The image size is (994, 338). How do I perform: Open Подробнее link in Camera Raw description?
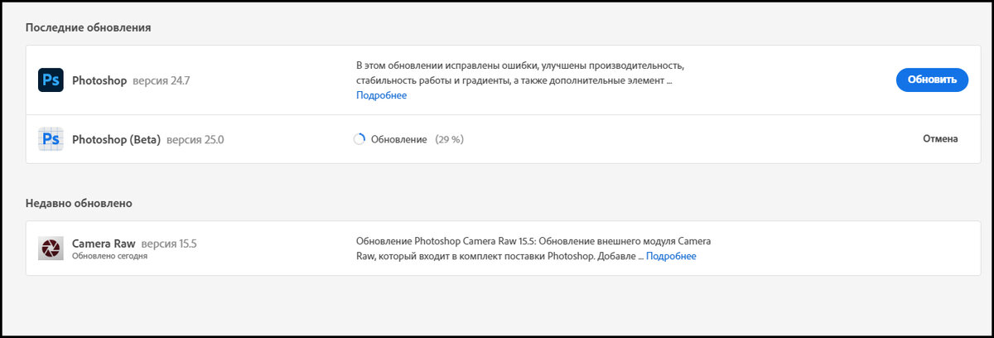[671, 256]
